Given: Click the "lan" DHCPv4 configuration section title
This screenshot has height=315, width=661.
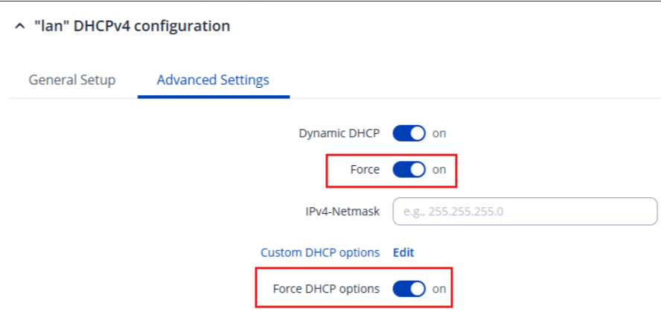Looking at the screenshot, I should [132, 26].
